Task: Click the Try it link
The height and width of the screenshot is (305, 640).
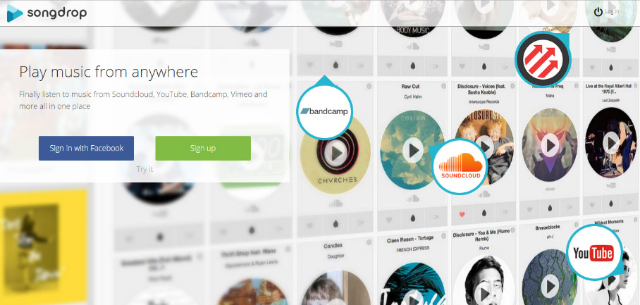Action: [144, 169]
